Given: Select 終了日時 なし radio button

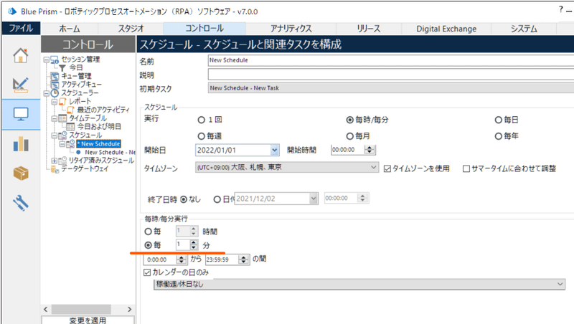Looking at the screenshot, I should pos(184,199).
